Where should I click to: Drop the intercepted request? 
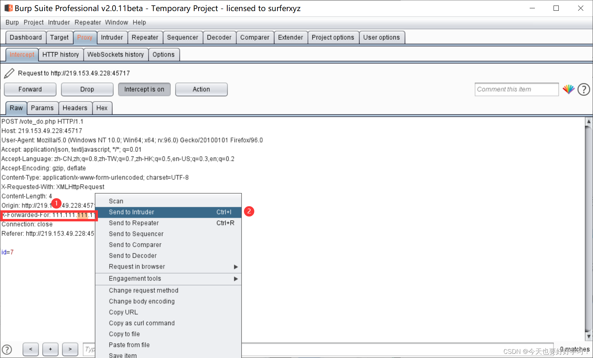[87, 89]
